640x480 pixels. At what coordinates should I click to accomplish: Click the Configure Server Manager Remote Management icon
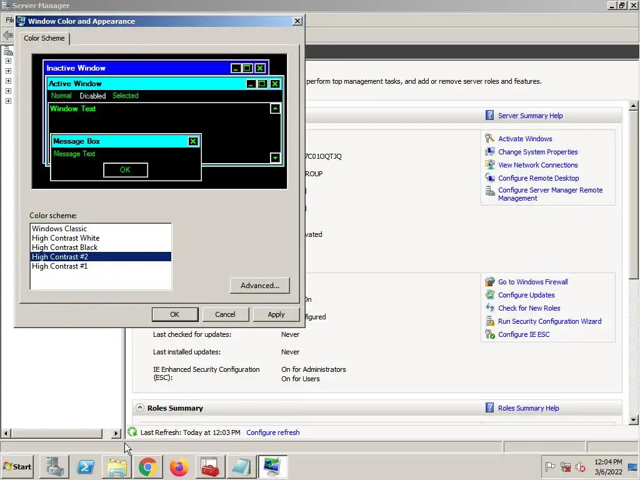[489, 191]
